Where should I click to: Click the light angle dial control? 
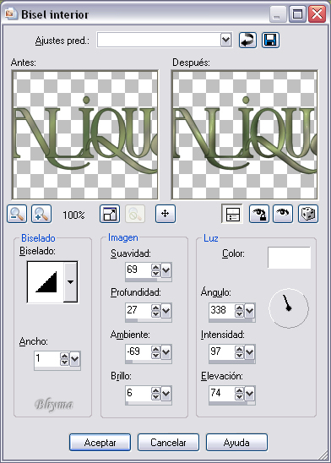coord(289,308)
